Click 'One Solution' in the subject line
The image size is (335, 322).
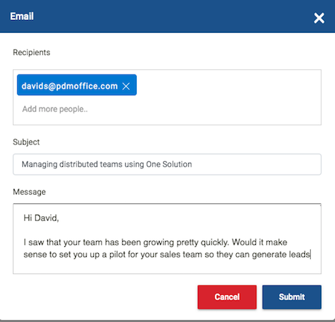coord(169,165)
